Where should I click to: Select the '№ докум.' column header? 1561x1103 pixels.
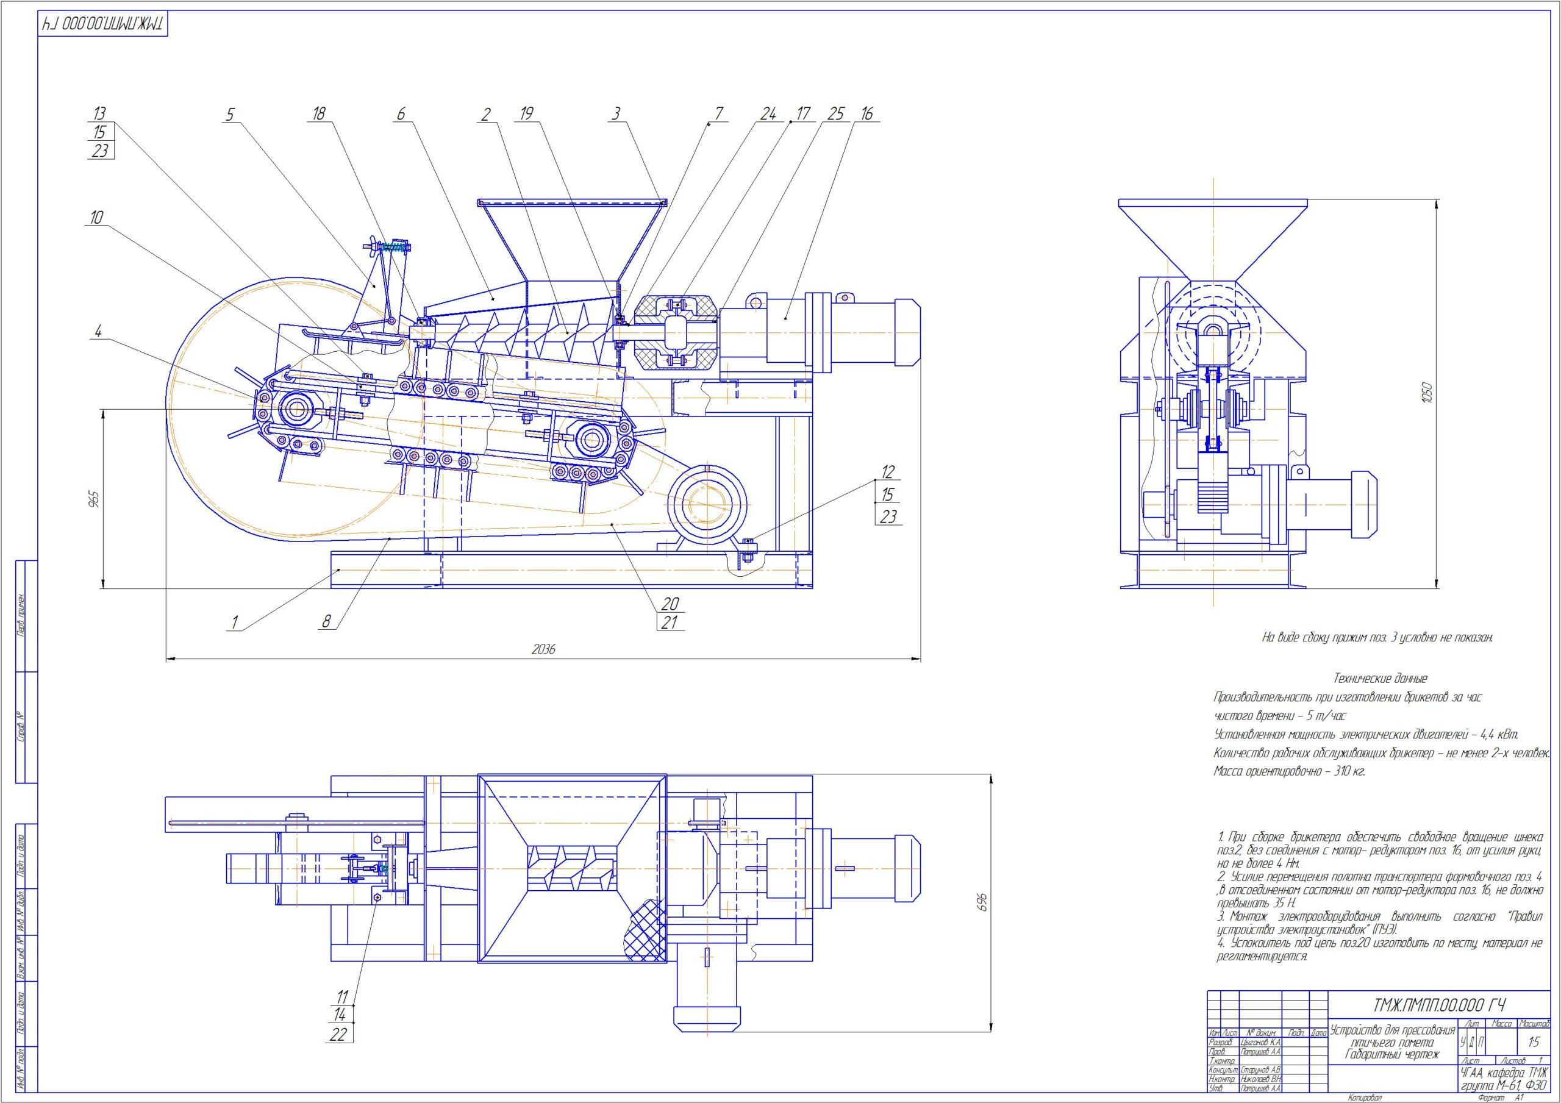[x=1260, y=1032]
